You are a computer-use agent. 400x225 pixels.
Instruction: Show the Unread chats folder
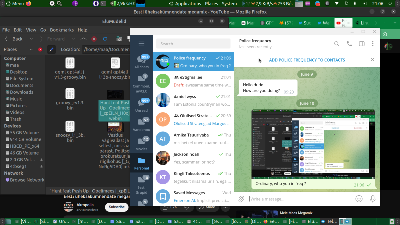coord(141,105)
